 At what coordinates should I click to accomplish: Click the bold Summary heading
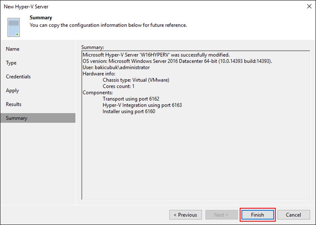coord(41,17)
